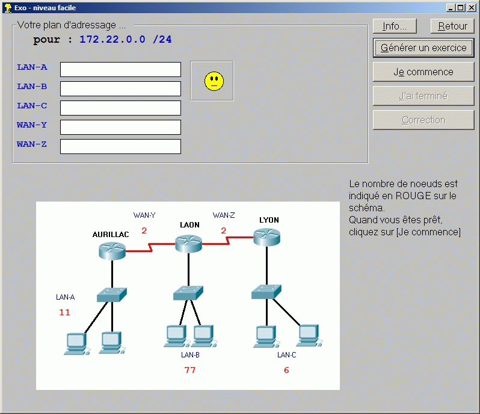Click the LAN-C form label
Viewport: 480px width, 414px height.
coord(32,106)
